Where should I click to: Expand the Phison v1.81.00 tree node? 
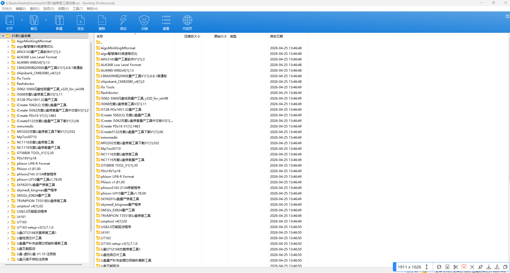pos(8,169)
